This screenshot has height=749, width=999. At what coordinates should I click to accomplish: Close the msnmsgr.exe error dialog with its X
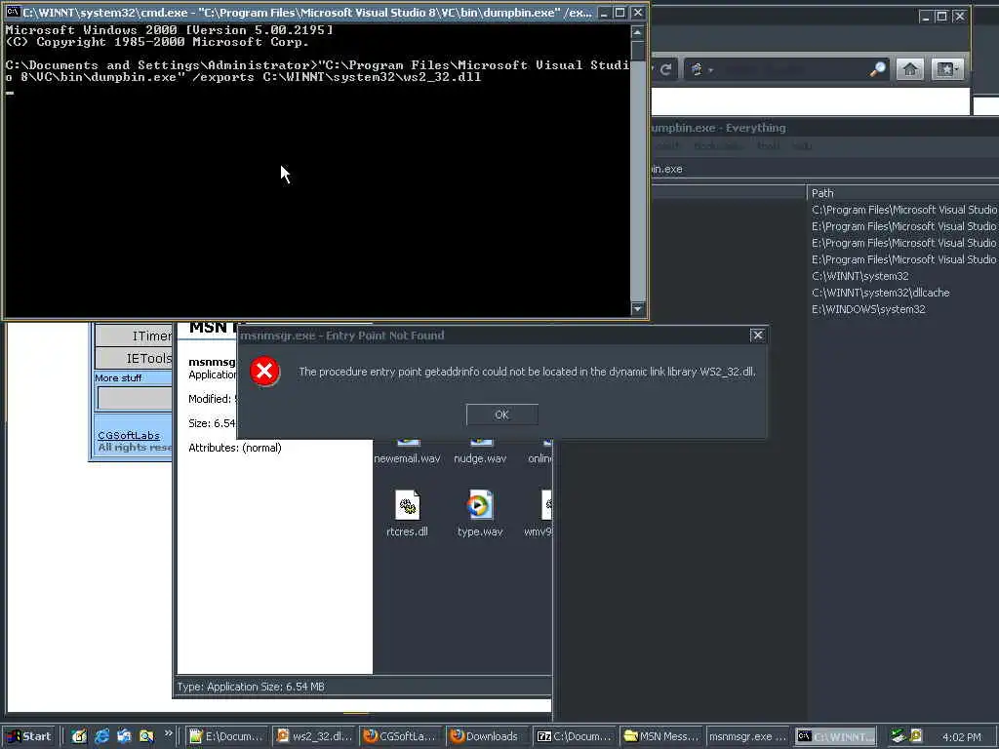tap(757, 335)
